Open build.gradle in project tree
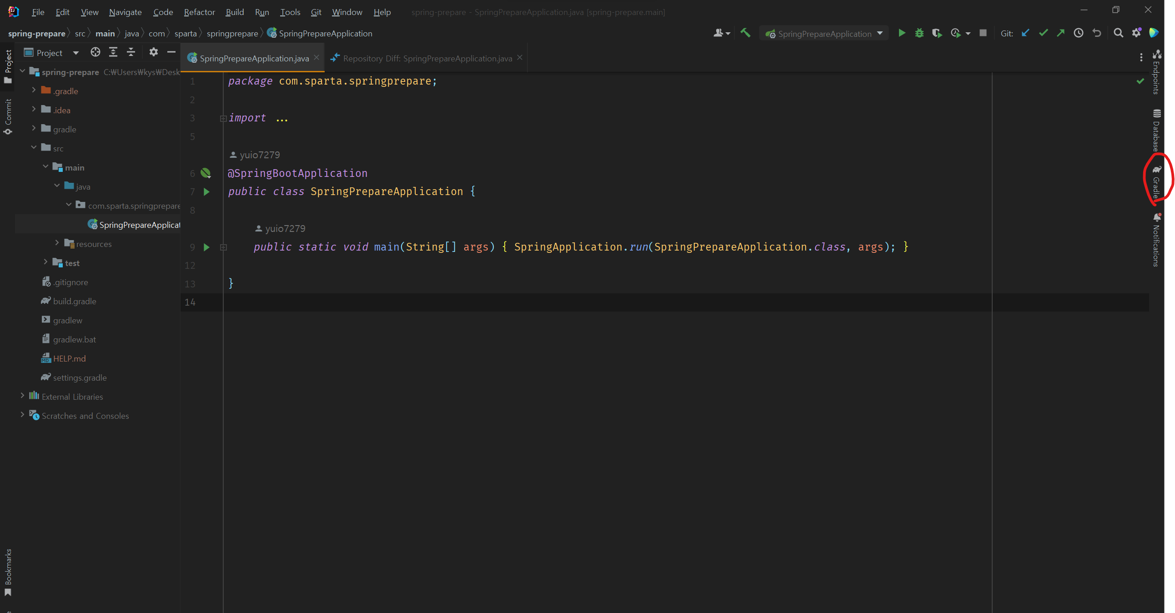Image resolution: width=1175 pixels, height=613 pixels. click(x=75, y=301)
